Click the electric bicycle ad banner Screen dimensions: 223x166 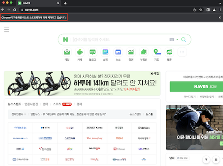pos(82,83)
